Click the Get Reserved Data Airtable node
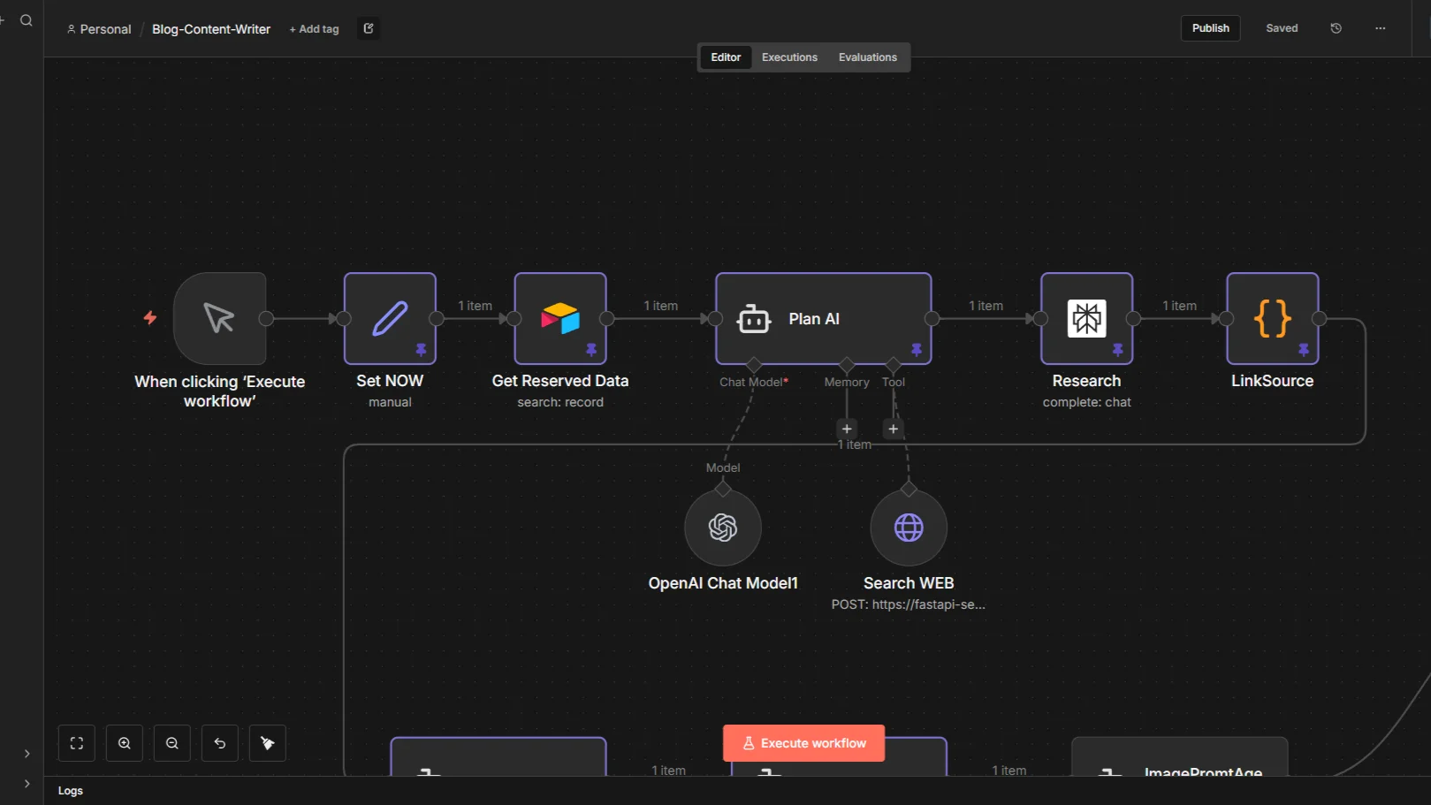1431x805 pixels. tap(560, 318)
